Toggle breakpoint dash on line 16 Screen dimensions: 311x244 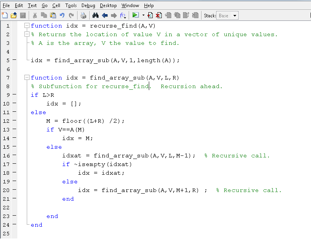pyautogui.click(x=14, y=155)
